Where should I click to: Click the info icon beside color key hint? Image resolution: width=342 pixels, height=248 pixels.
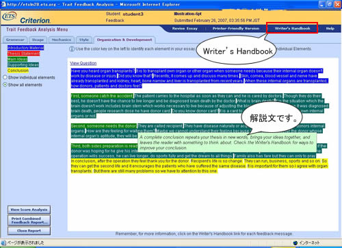click(x=72, y=49)
